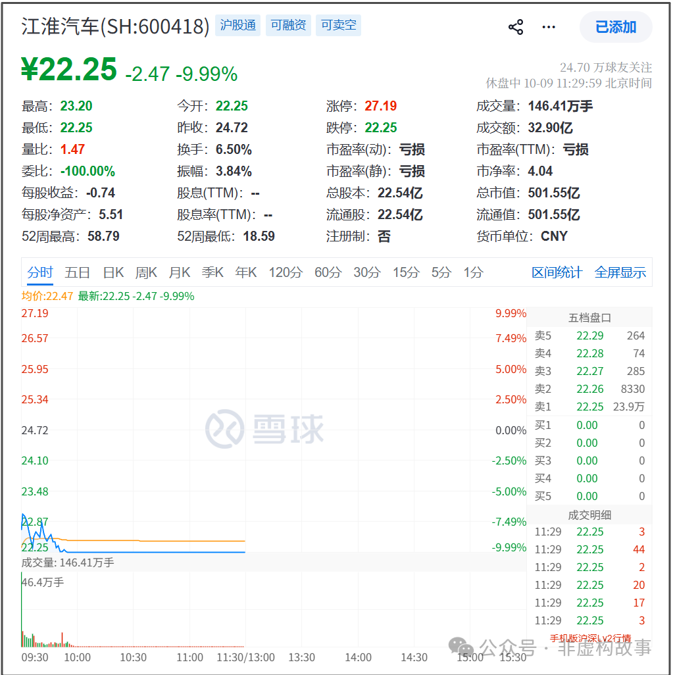Open the 区间统计 link
The height and width of the screenshot is (675, 673).
[x=557, y=272]
